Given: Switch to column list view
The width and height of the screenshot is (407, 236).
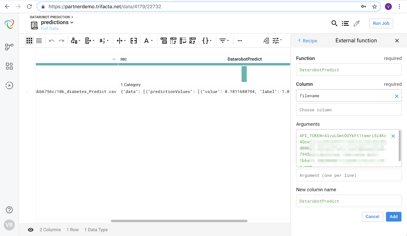Looking at the screenshot, I should (x=39, y=41).
